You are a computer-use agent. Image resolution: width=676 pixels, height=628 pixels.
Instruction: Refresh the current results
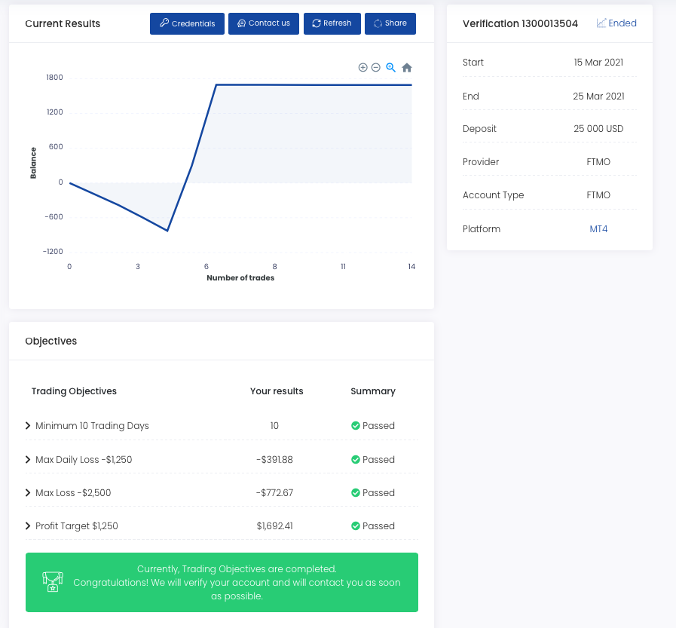coord(332,23)
